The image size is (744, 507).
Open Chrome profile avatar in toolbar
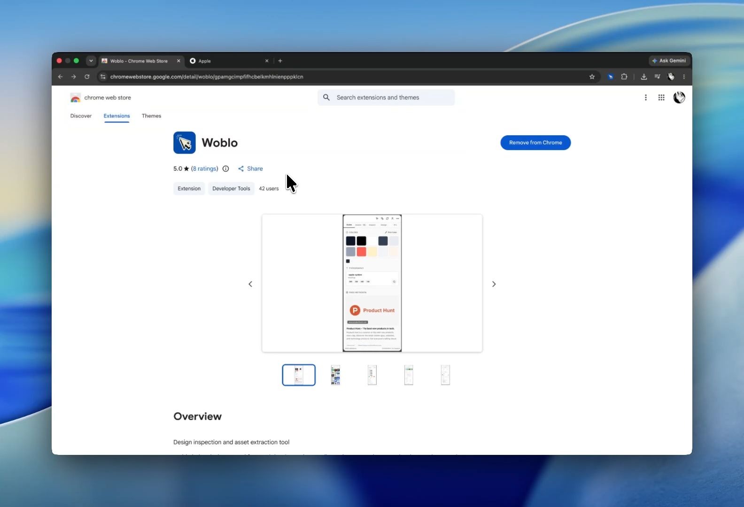[x=671, y=77]
